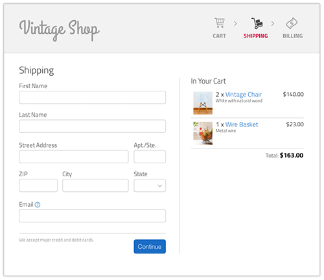Viewport: 324px width, 280px height.
Task: Focus the Email field
Action: (x=92, y=216)
